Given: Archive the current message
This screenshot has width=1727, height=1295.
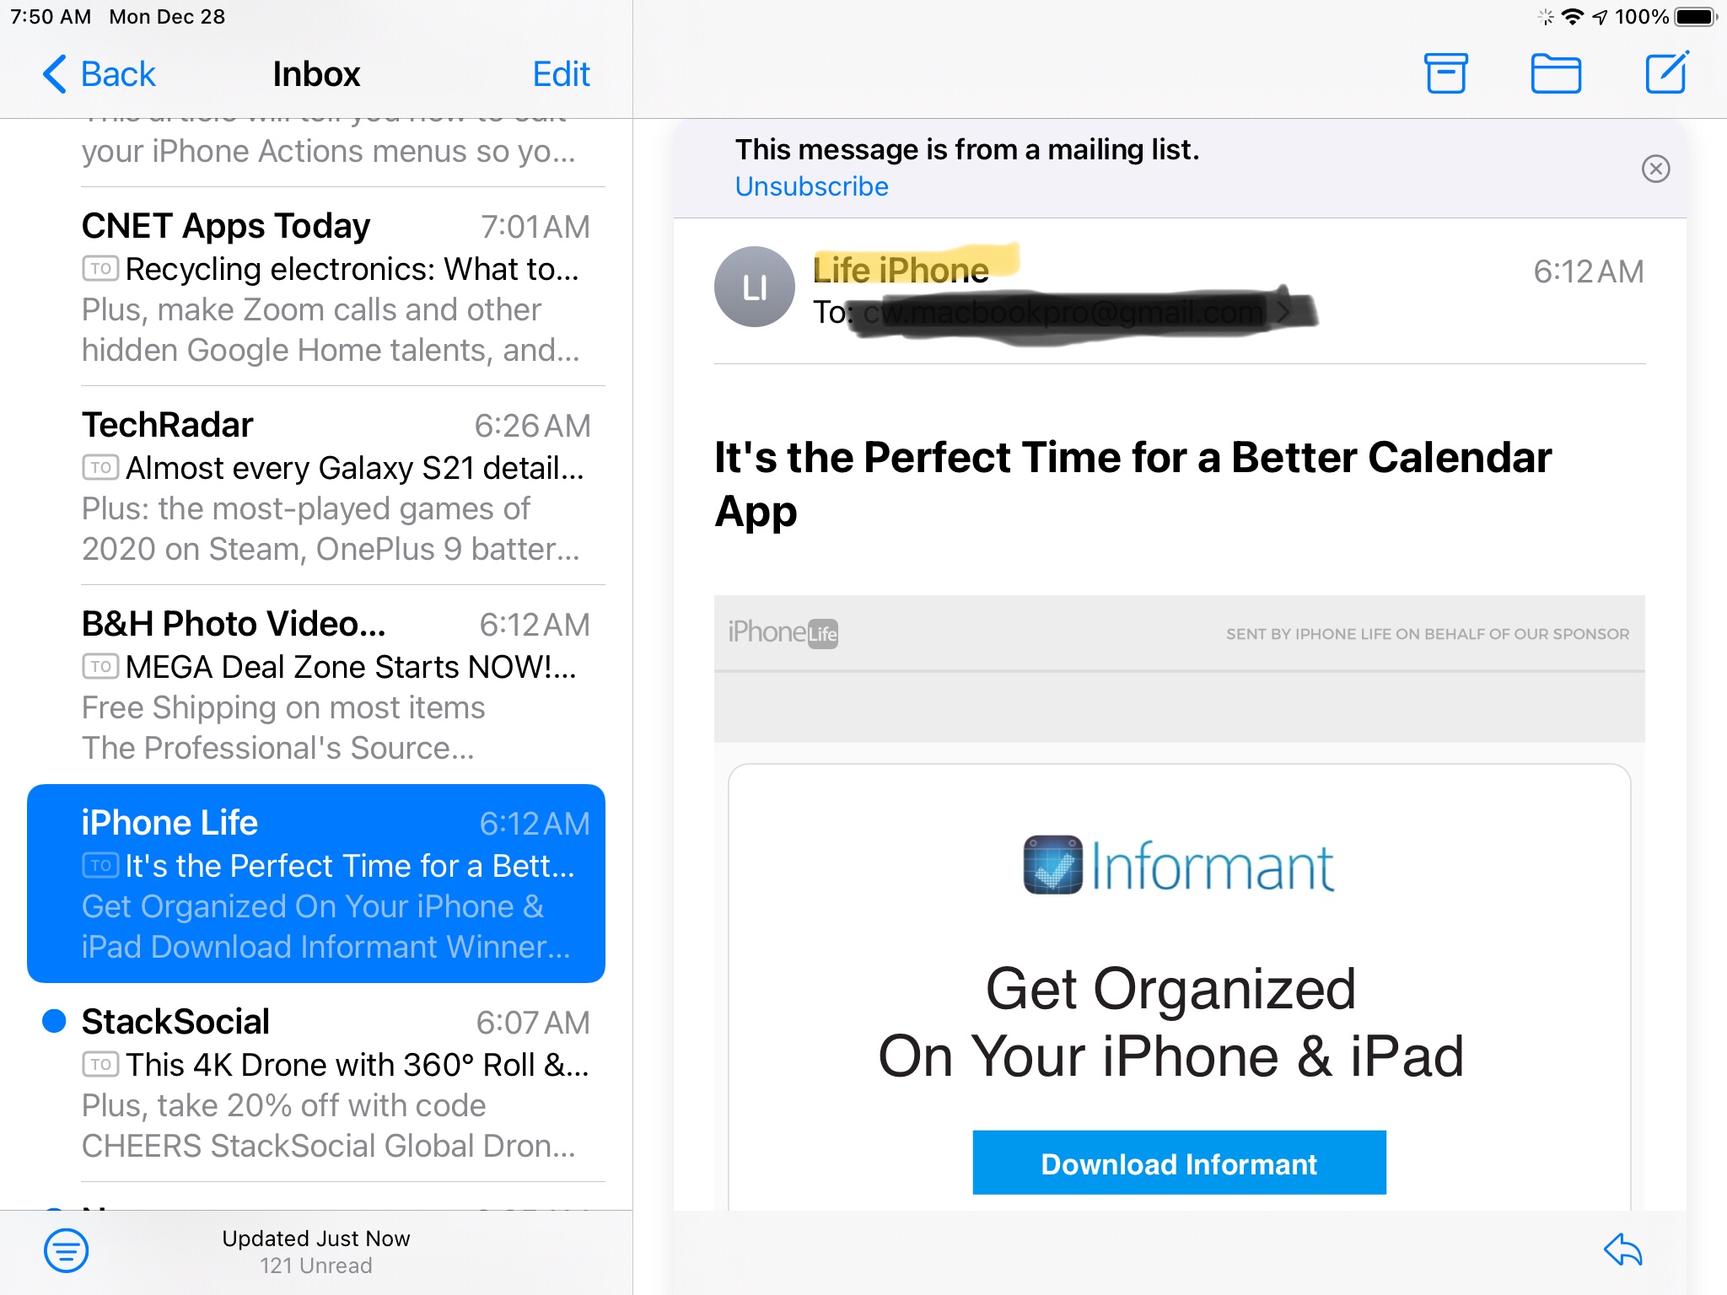Looking at the screenshot, I should [x=1445, y=73].
